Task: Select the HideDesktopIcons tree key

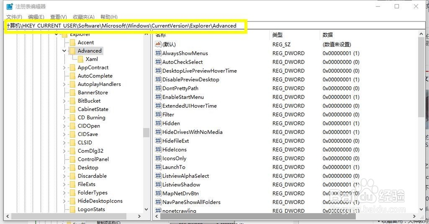Action: (100, 201)
